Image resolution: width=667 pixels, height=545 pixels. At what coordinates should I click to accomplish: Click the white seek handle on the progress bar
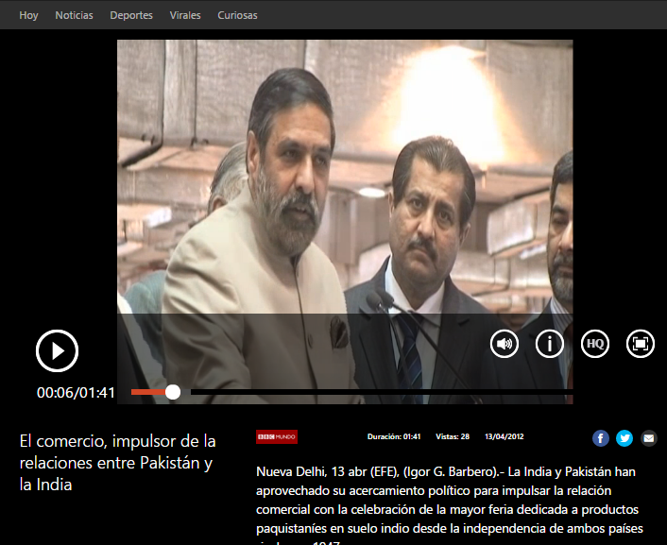click(x=173, y=392)
